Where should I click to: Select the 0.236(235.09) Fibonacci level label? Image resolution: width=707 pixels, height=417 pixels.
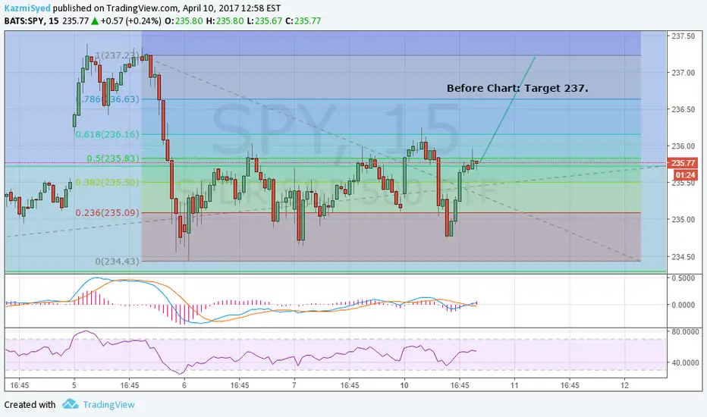(107, 212)
